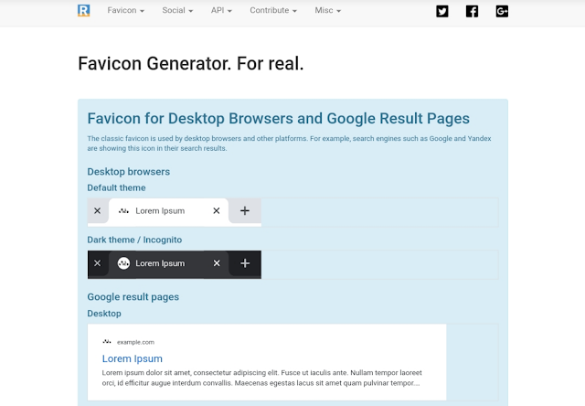Expand the Social dropdown menu
585x406 pixels.
tap(177, 10)
